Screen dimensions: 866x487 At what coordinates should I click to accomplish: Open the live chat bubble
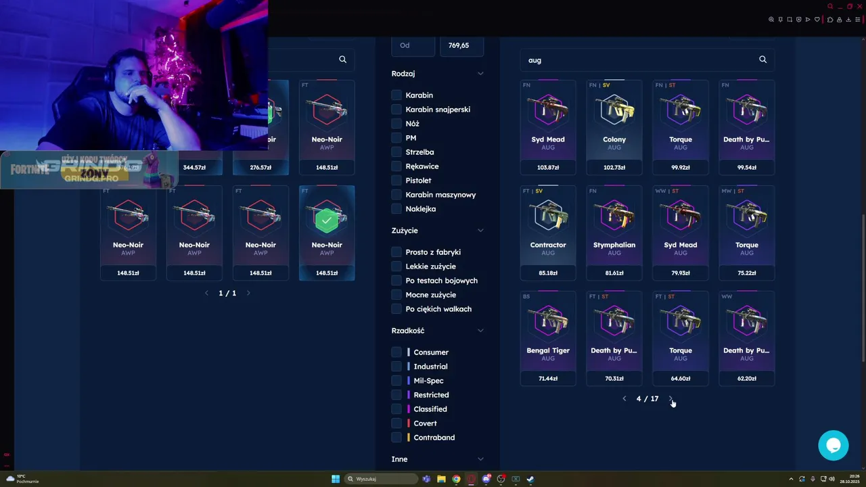click(833, 446)
